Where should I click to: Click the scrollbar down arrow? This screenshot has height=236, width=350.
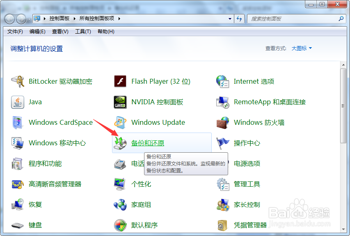[343, 229]
